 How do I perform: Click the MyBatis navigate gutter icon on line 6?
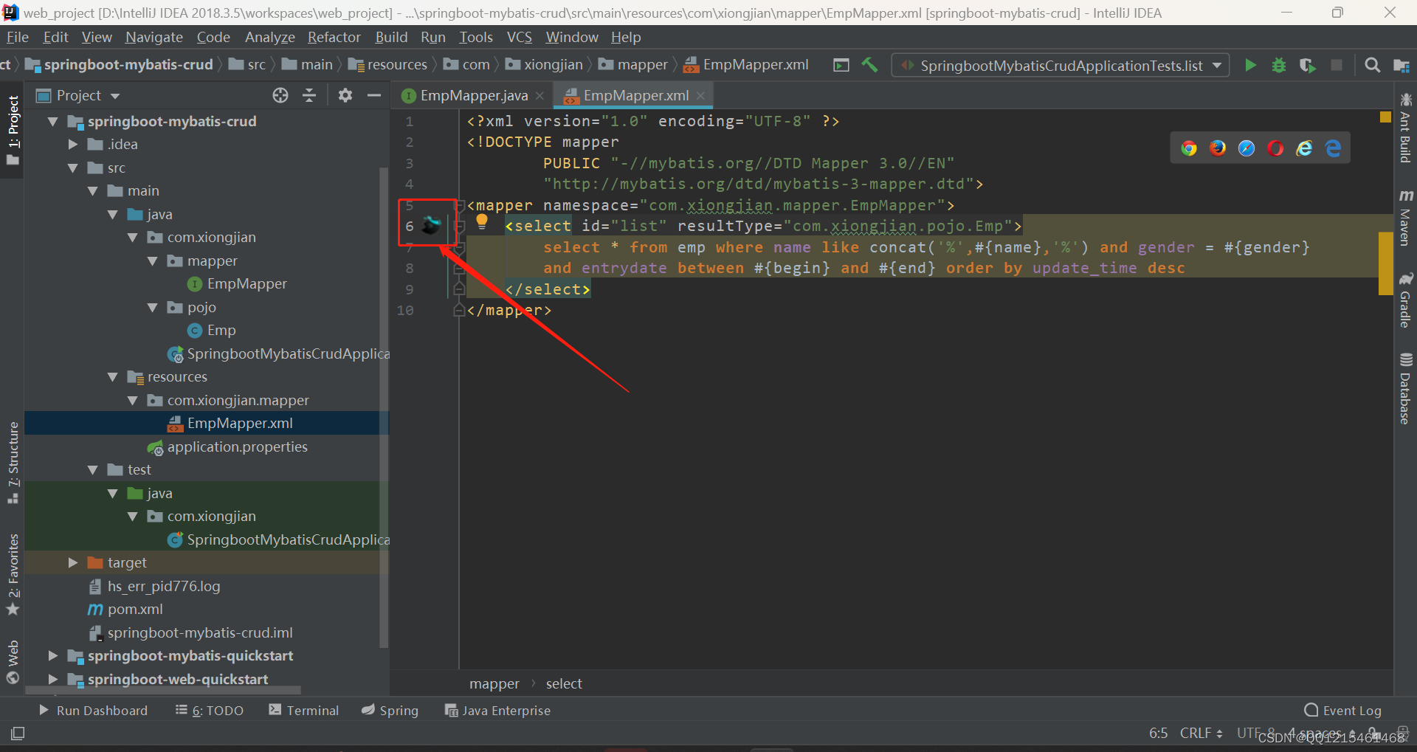click(431, 225)
